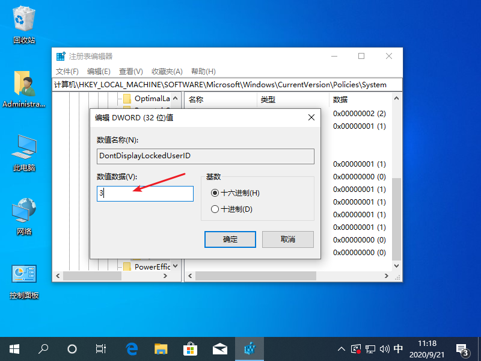The image size is (481, 361).
Task: Cancel the dialog with 取消
Action: tap(289, 239)
